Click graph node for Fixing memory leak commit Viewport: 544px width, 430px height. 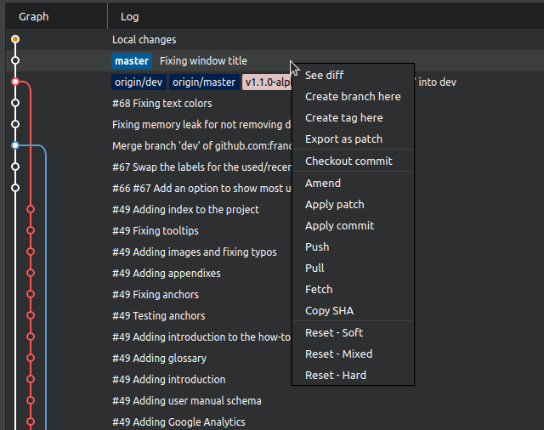pyautogui.click(x=15, y=124)
